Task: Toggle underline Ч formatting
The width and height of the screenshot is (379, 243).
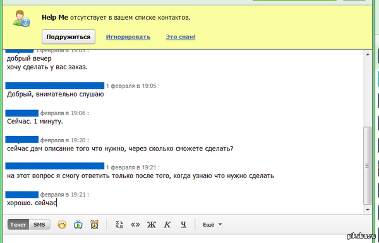Action: click(183, 225)
